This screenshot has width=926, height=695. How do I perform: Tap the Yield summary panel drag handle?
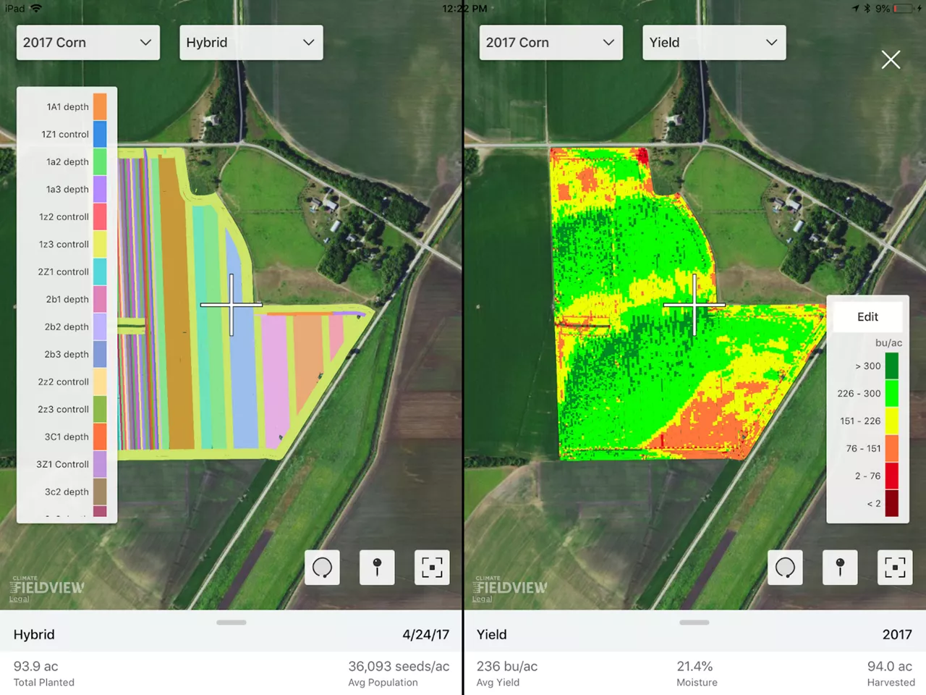[x=694, y=622]
